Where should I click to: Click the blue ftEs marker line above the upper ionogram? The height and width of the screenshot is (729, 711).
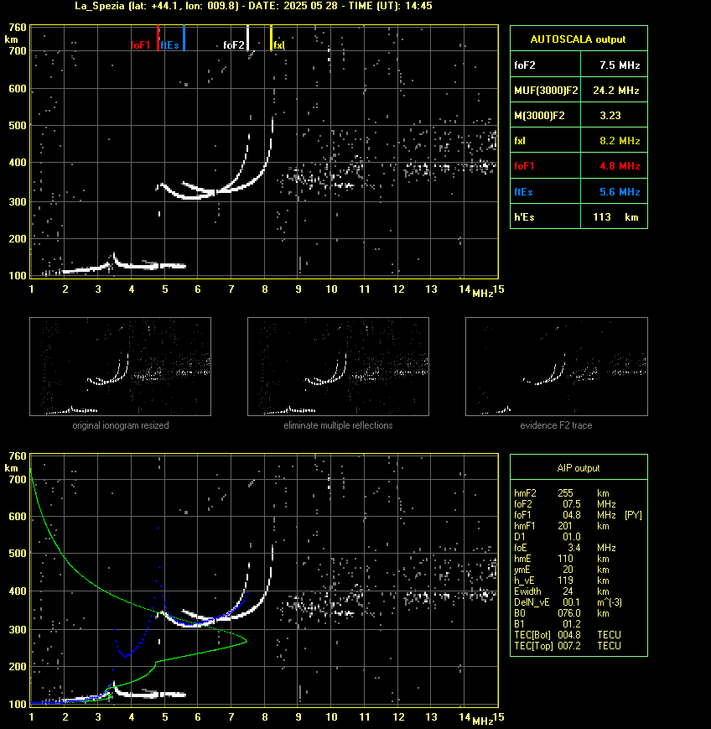point(184,38)
